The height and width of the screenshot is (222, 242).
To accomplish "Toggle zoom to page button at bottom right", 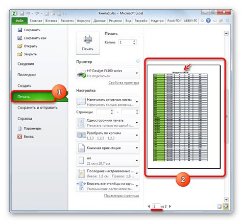I will click(x=226, y=207).
